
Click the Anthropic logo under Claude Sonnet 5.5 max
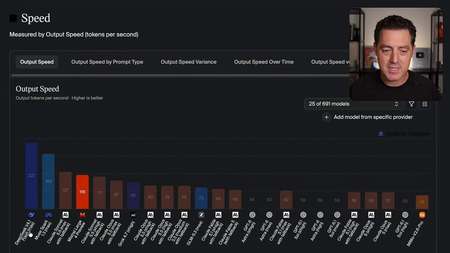[66, 215]
